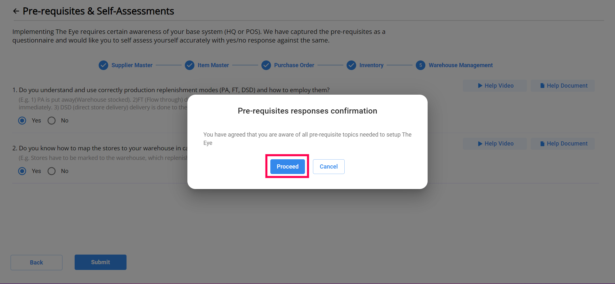Click the Purchase Order step checkmark icon
Viewport: 615px width, 284px height.
click(266, 65)
